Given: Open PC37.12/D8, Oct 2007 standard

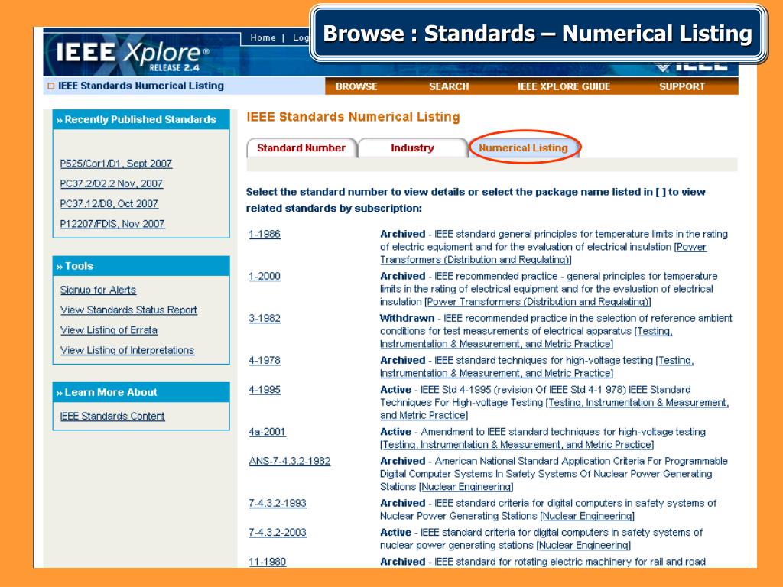Looking at the screenshot, I should pos(109,203).
